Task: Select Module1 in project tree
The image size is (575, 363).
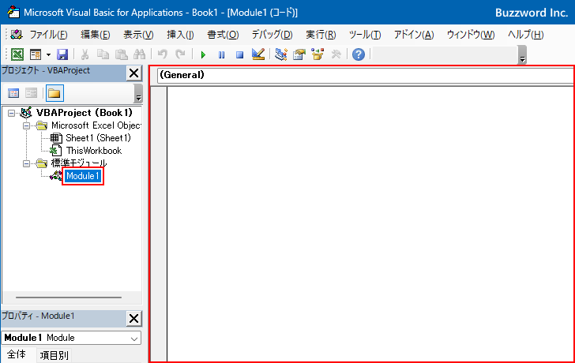Action: (82, 176)
